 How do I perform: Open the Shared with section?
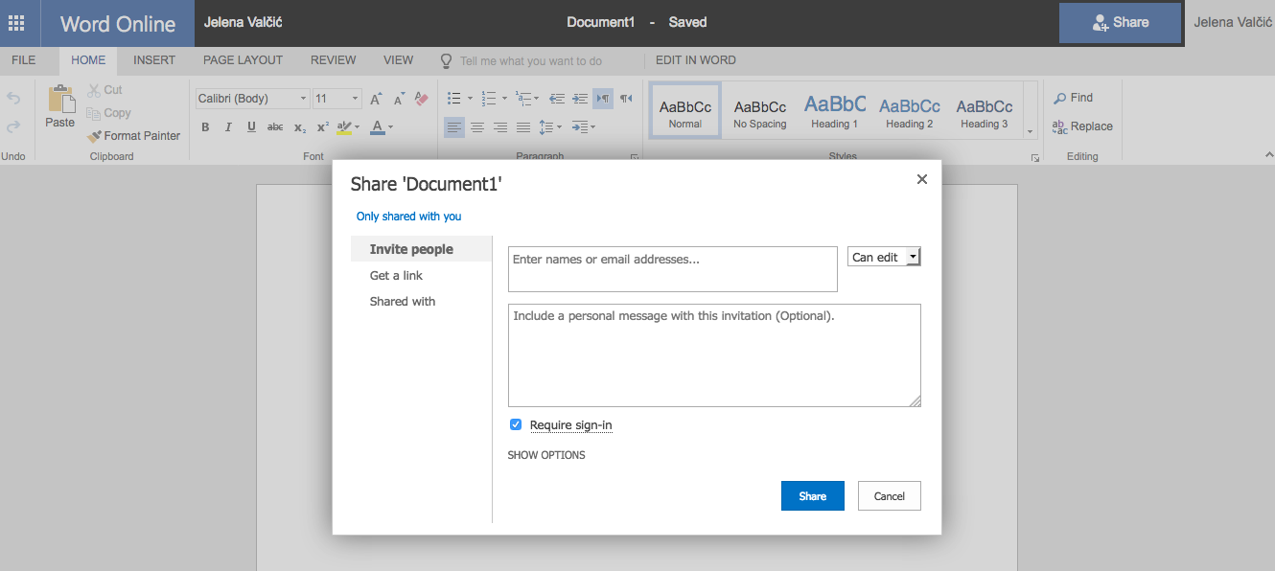(403, 302)
